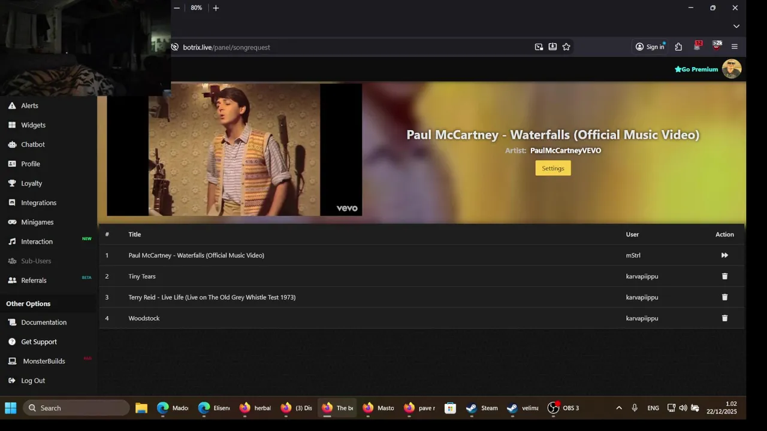Click the Waterfalls music video player
This screenshot has width=767, height=431.
coord(234,150)
